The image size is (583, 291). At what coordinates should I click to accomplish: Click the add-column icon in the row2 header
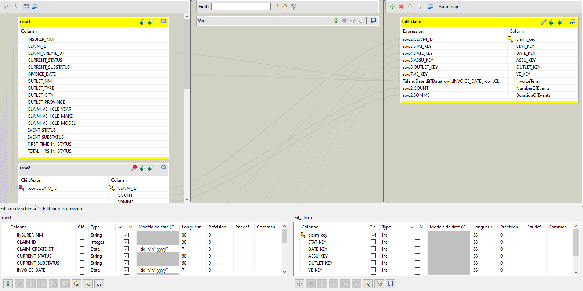(x=142, y=168)
